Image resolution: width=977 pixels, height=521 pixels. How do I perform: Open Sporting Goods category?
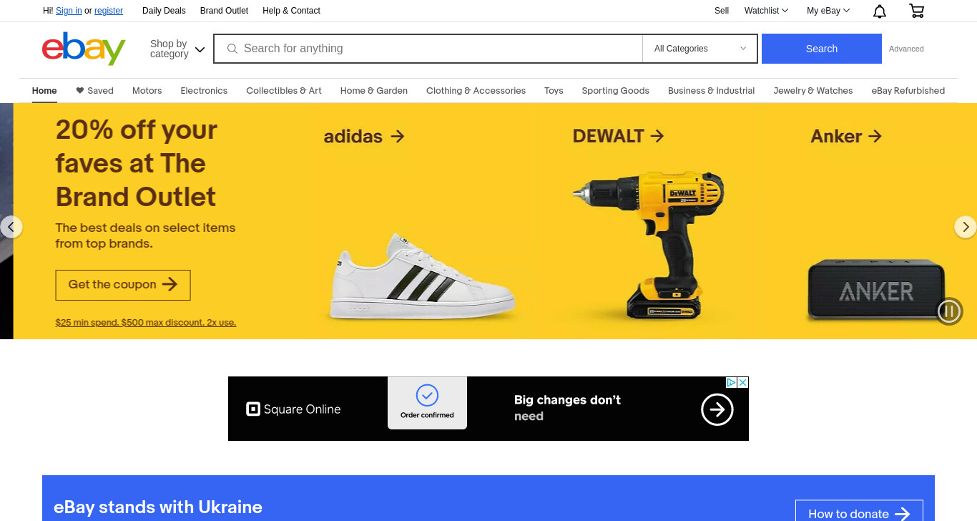click(x=616, y=91)
